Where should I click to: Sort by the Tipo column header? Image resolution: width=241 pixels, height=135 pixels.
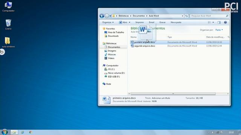coord(169,37)
